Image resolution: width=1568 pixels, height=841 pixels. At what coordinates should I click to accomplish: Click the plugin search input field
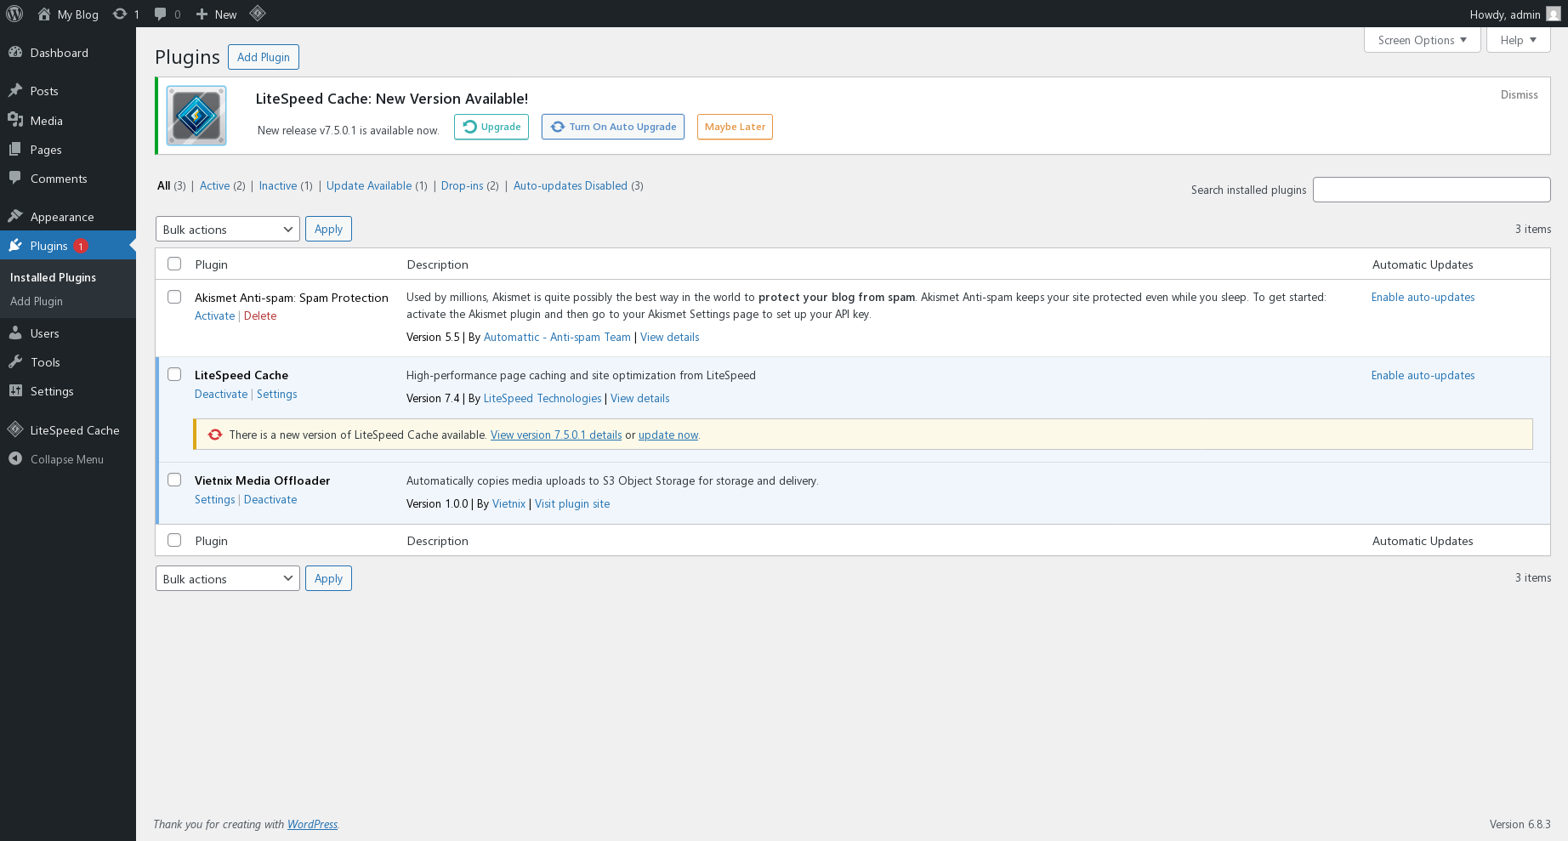1432,189
